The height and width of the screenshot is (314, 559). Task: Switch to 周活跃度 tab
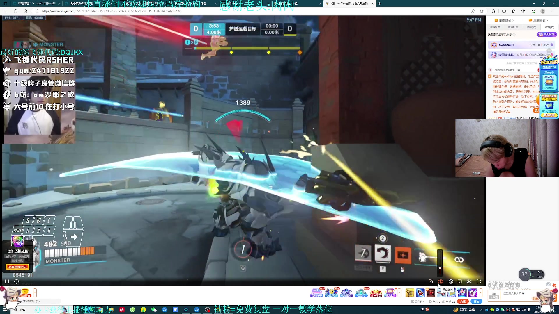pos(513,27)
